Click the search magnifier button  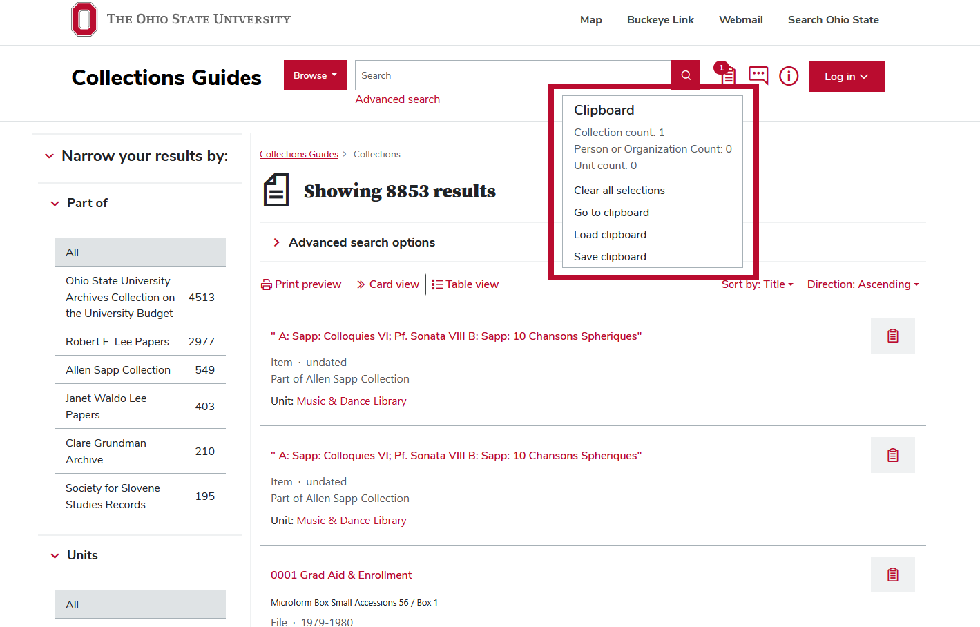click(686, 75)
